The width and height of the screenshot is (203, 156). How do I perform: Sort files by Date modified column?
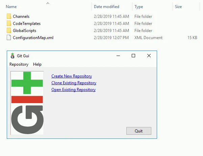pos(106,7)
